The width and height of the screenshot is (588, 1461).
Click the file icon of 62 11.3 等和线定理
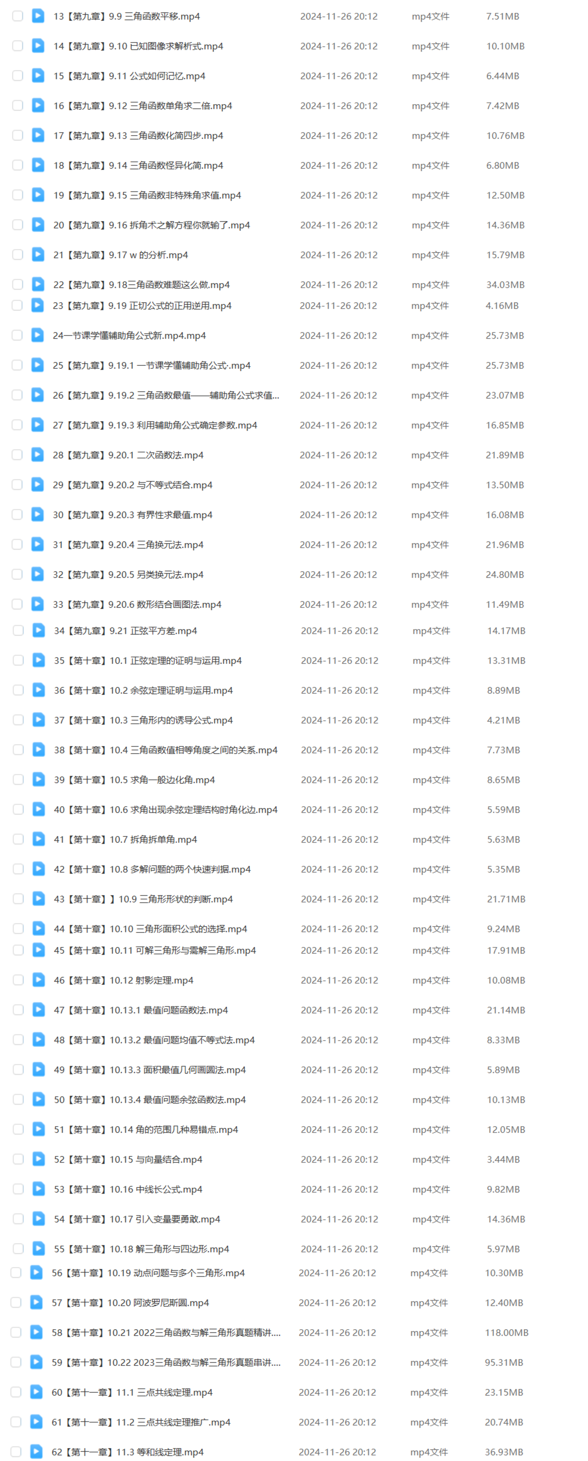point(36,1451)
